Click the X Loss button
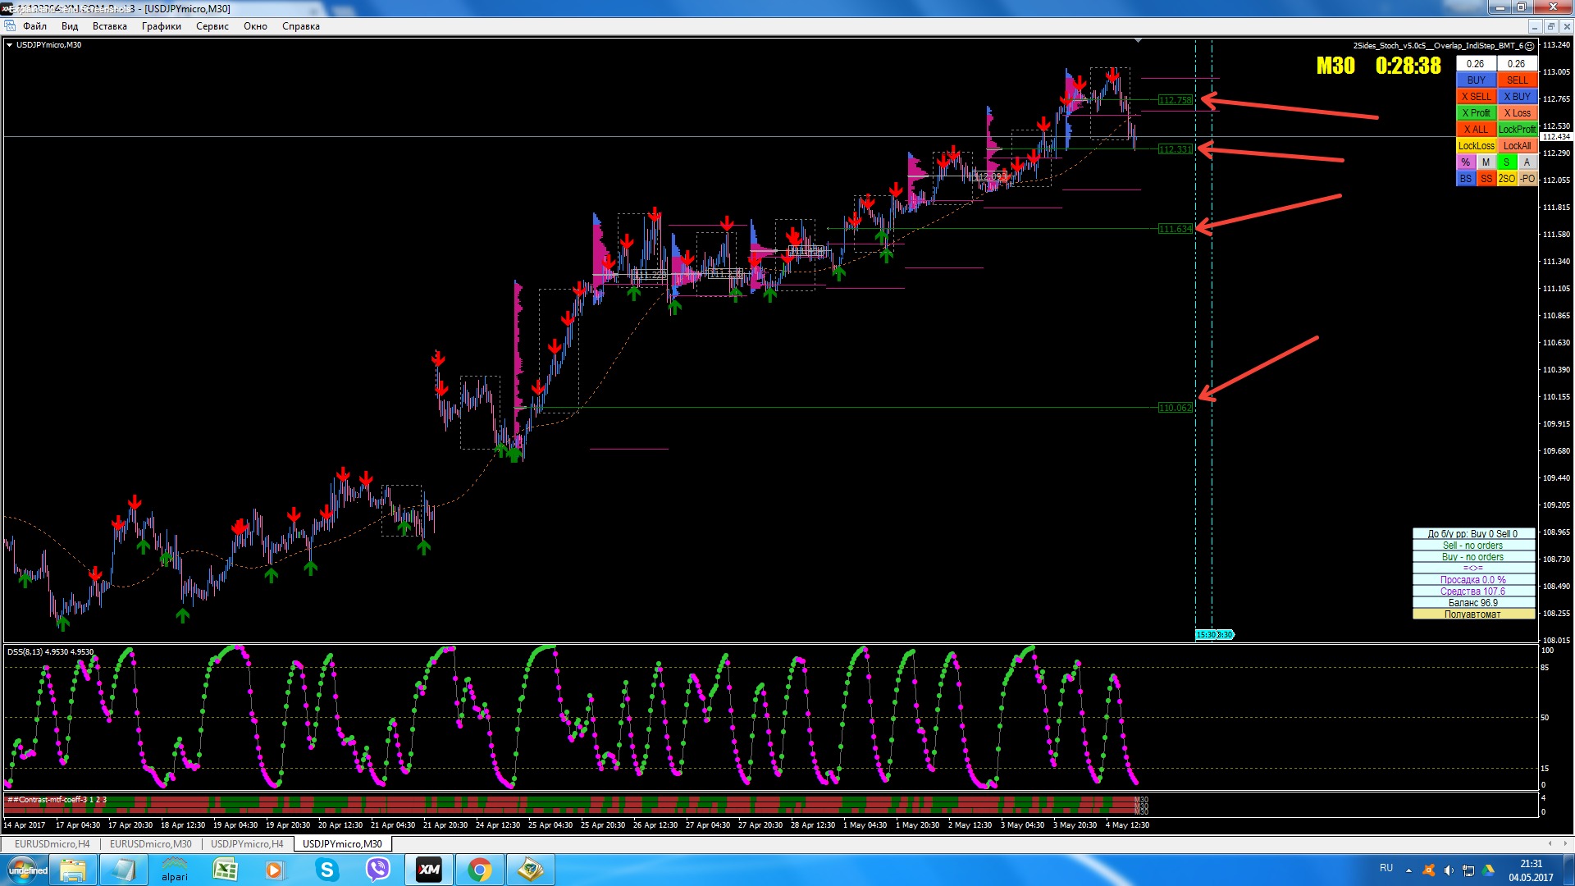The height and width of the screenshot is (886, 1575). tap(1517, 112)
